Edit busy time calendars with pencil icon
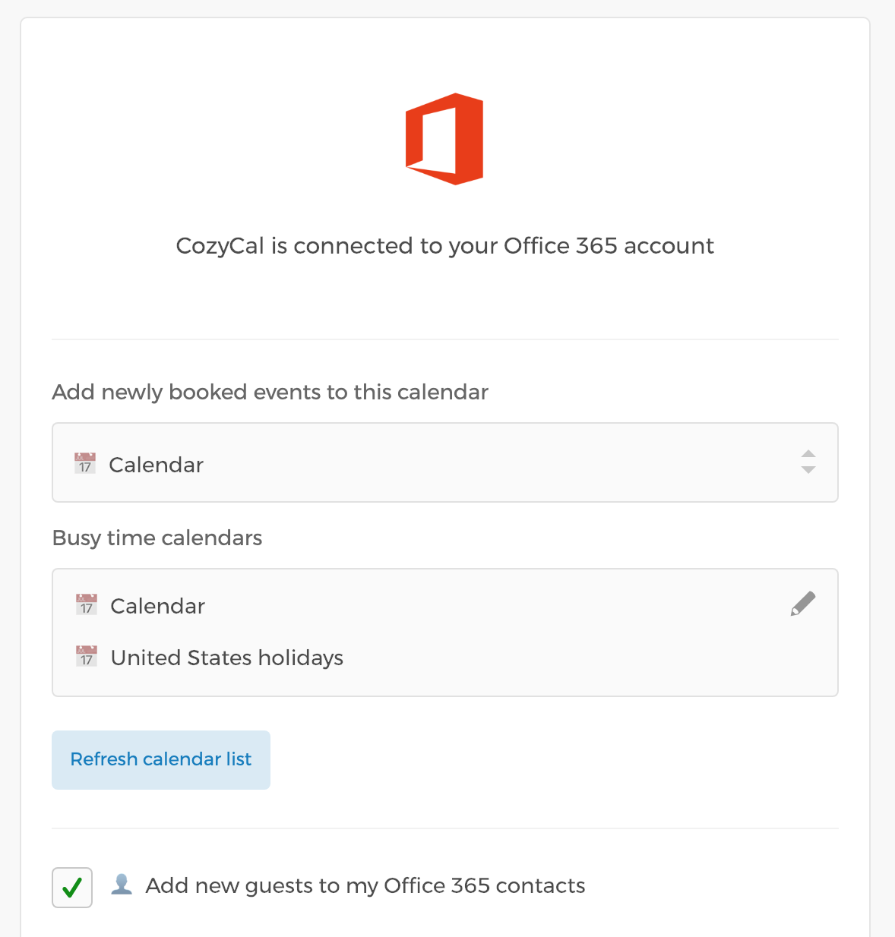Image resolution: width=895 pixels, height=937 pixels. point(803,604)
